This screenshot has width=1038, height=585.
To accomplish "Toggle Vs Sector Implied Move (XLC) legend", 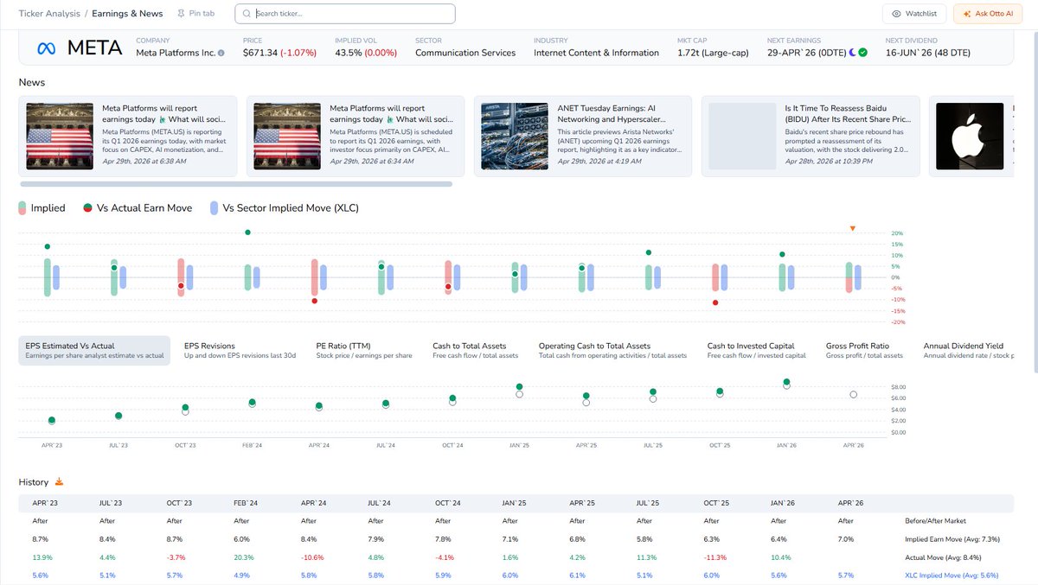I will tap(283, 208).
